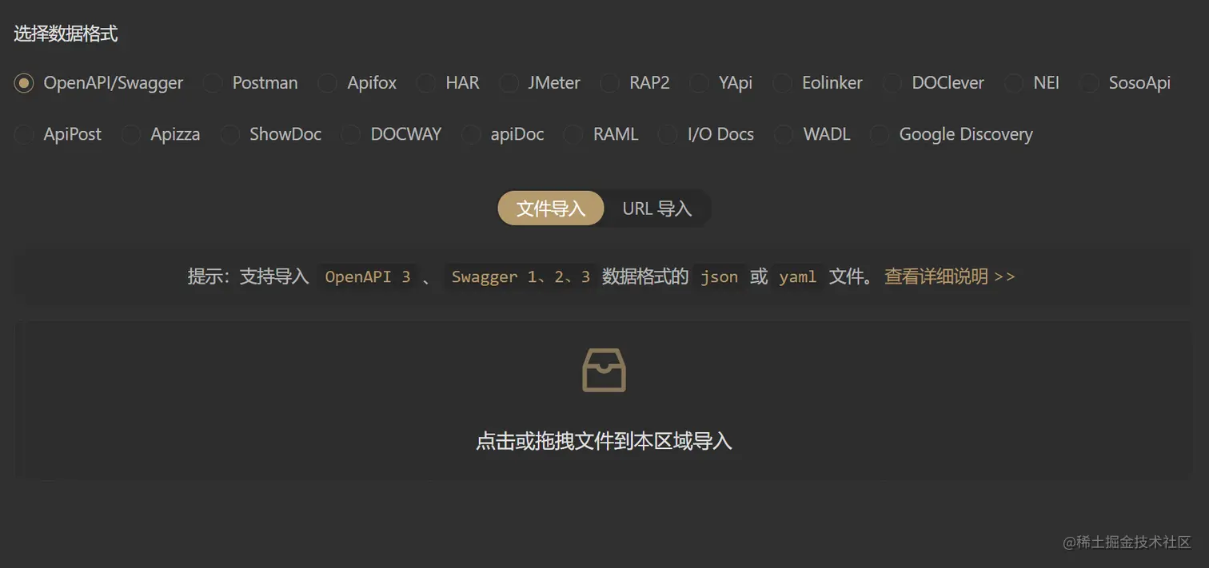Select the OpenAPI/Swagger radio button
The image size is (1209, 568).
[x=24, y=83]
